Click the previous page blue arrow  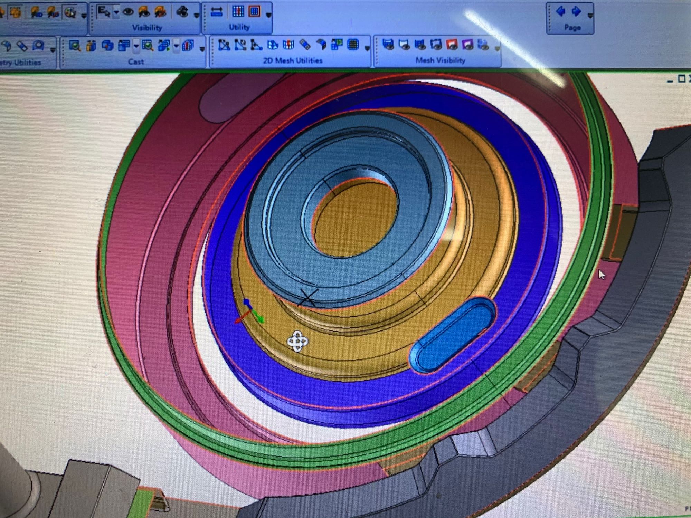(x=560, y=11)
